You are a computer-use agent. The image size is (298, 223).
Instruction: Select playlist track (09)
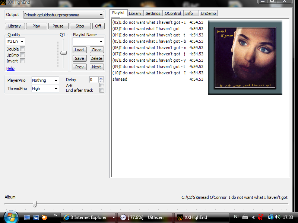point(158,67)
